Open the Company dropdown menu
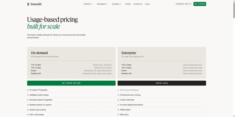The width and height of the screenshot is (235, 117). (x=117, y=4)
